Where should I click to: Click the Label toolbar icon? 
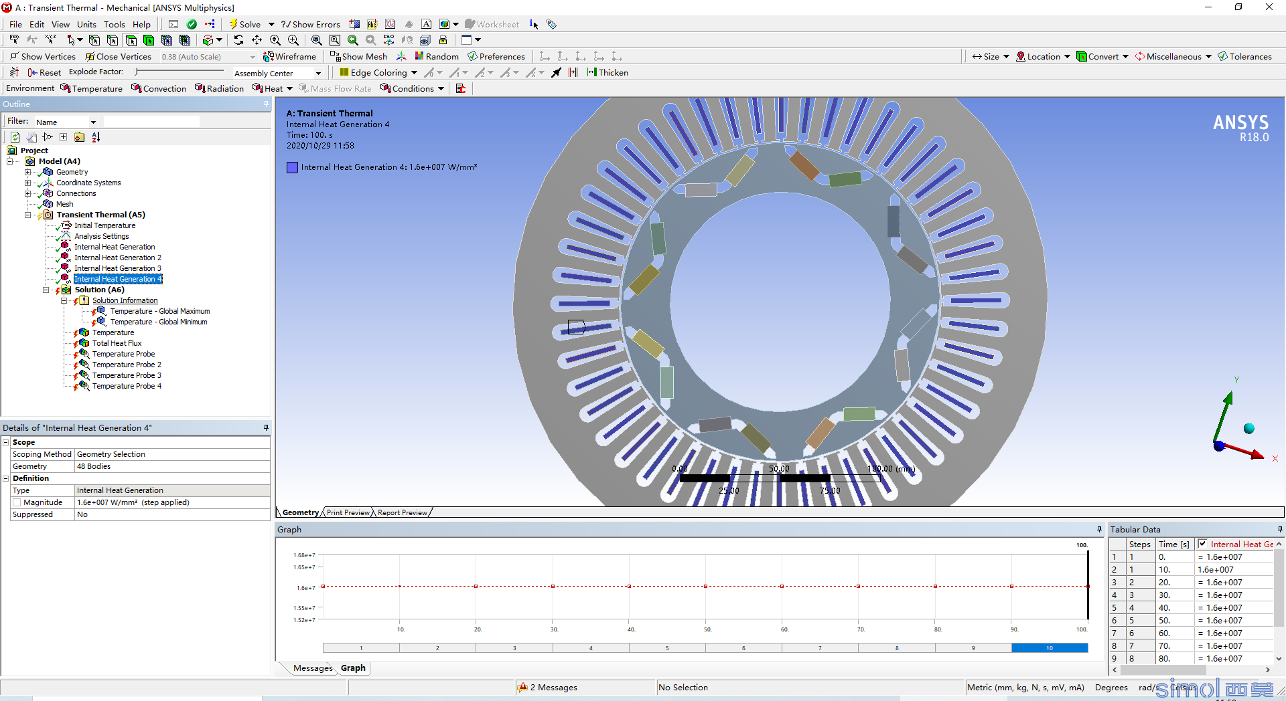tap(14, 40)
